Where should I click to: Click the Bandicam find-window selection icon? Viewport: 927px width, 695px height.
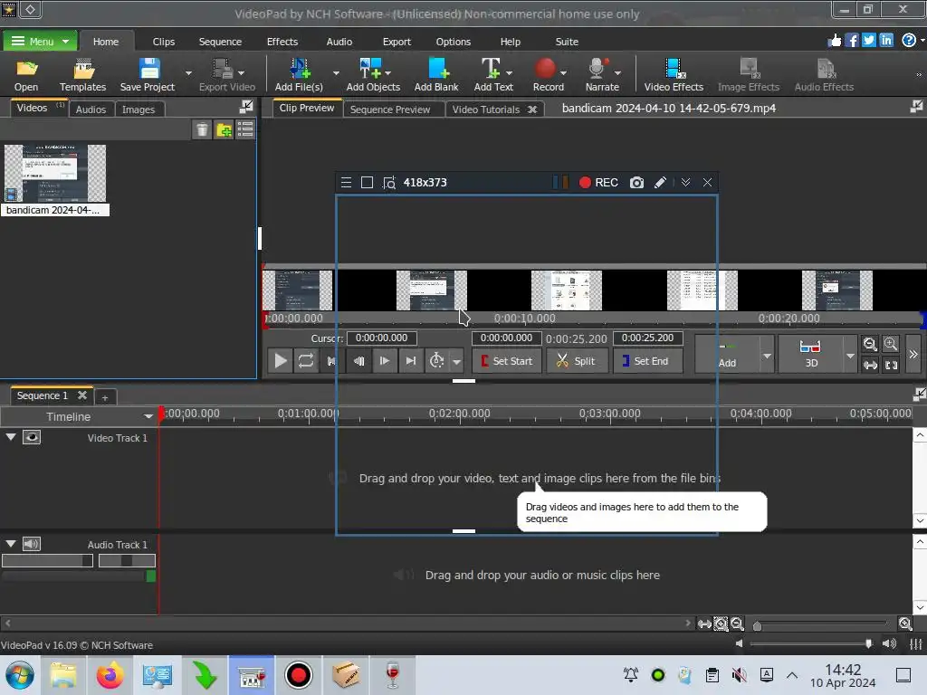click(x=389, y=183)
